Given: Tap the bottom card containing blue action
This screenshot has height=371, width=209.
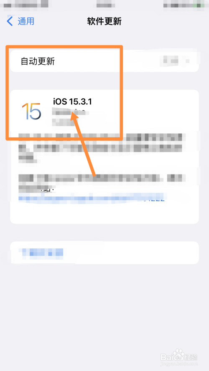Looking at the screenshot, I should pyautogui.click(x=104, y=253).
